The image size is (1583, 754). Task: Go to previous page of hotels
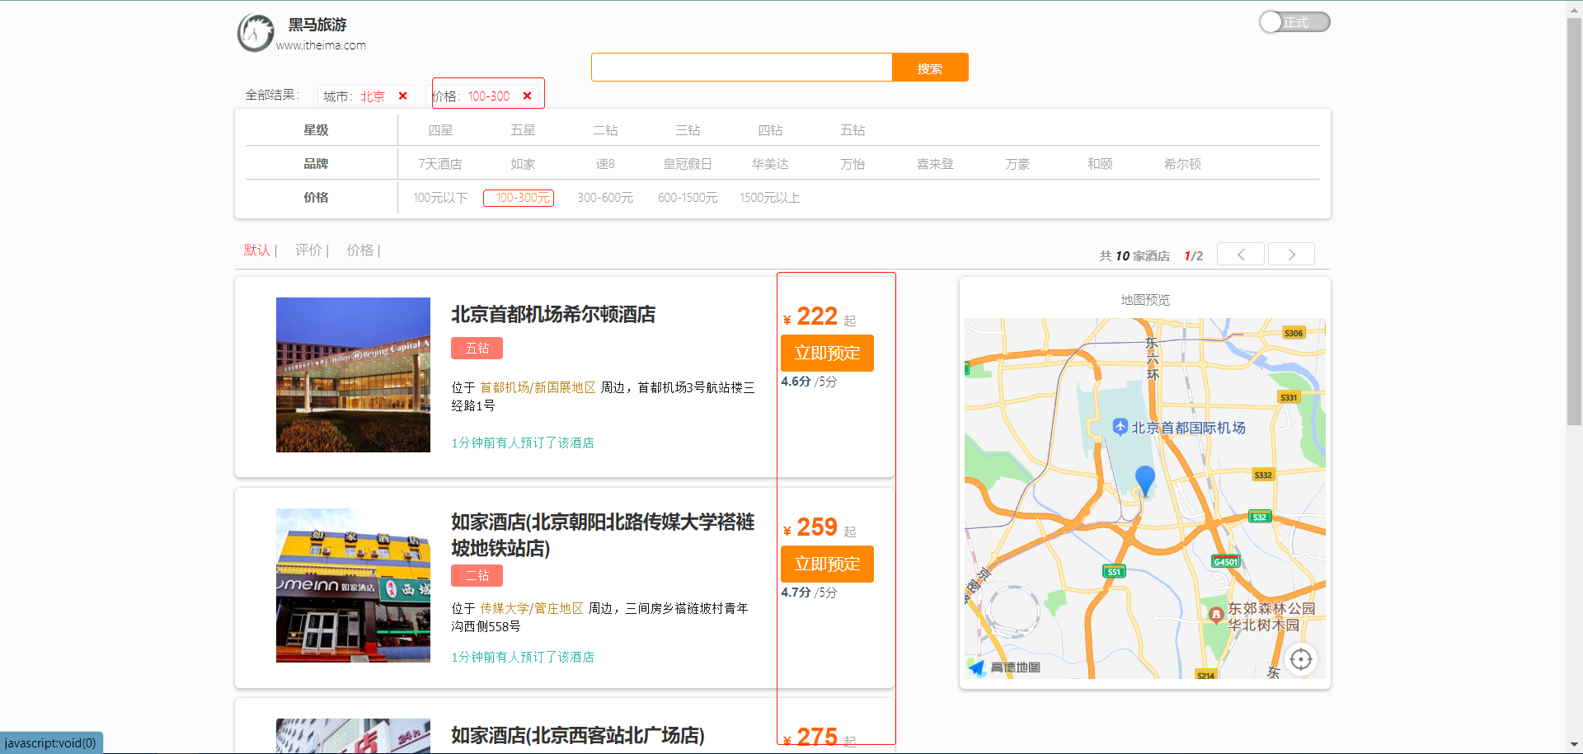click(x=1241, y=255)
